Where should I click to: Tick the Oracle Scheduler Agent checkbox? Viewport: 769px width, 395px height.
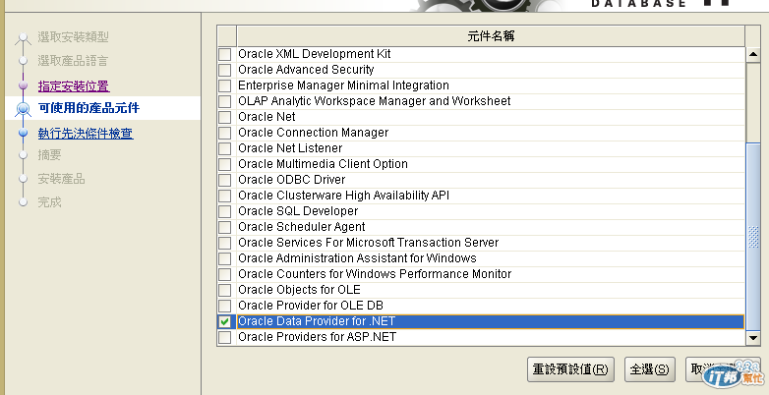point(224,227)
